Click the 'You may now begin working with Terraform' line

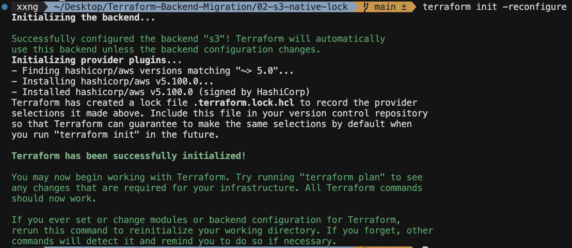(x=217, y=177)
